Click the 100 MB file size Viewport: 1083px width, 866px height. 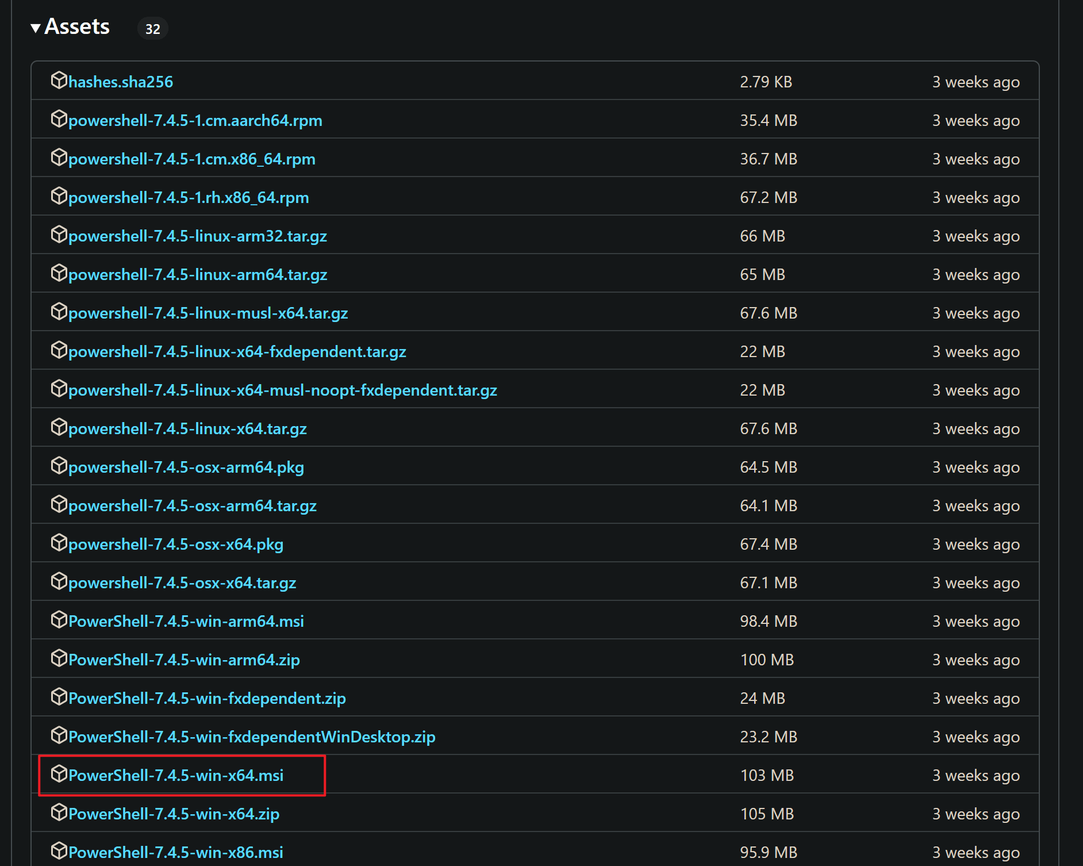click(x=767, y=660)
